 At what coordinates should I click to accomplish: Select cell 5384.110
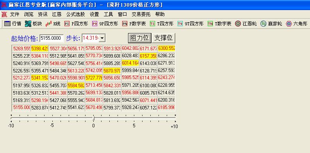point(39,56)
